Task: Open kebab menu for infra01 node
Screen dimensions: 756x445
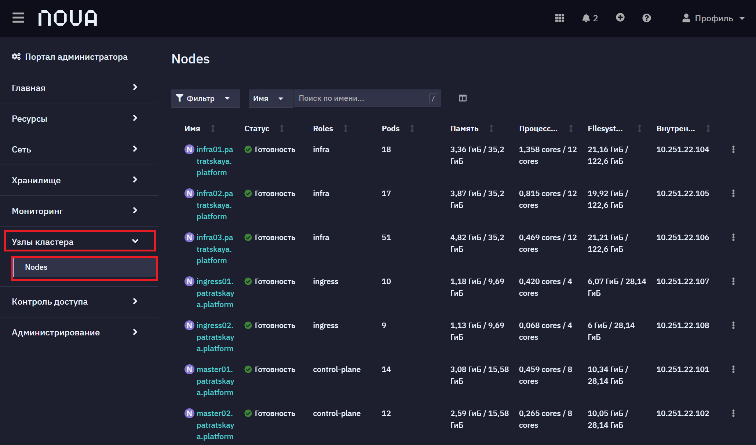Action: tap(733, 150)
